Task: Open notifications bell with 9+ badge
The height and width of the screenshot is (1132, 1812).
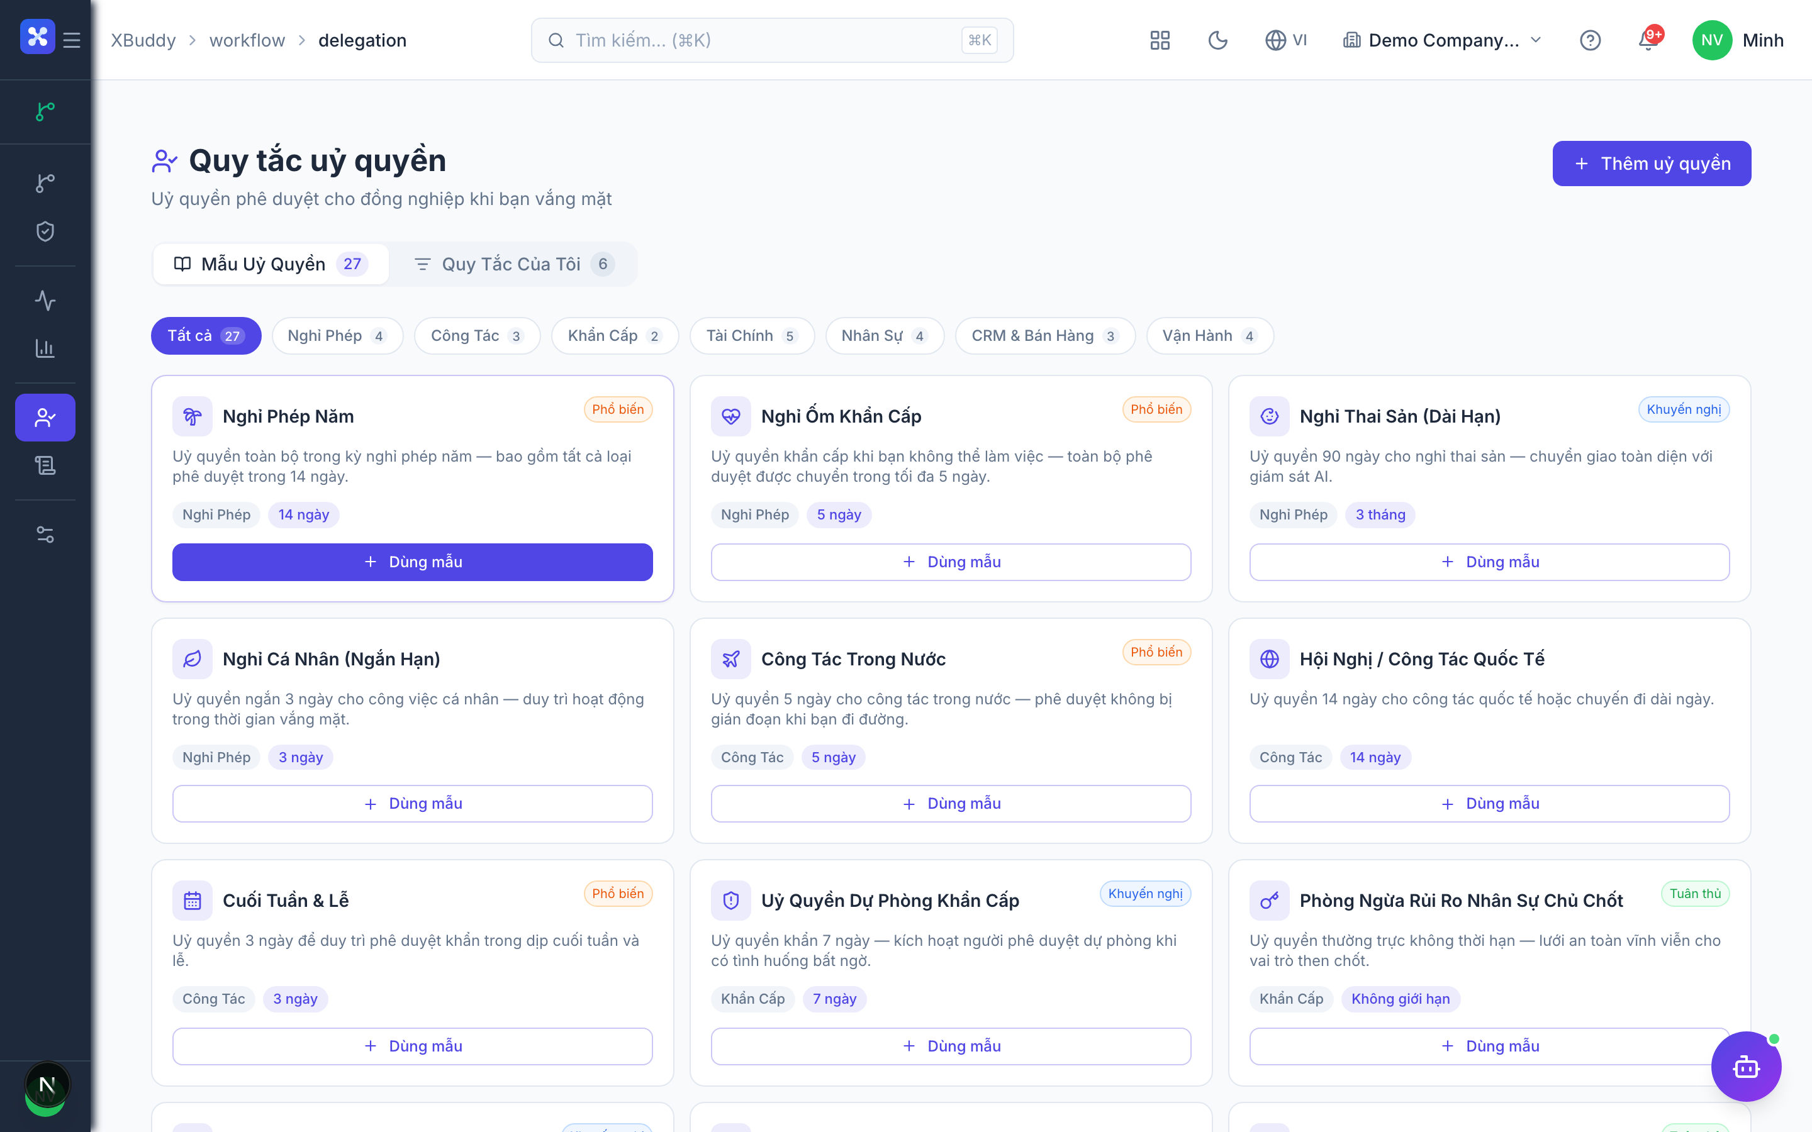Action: (1650, 39)
